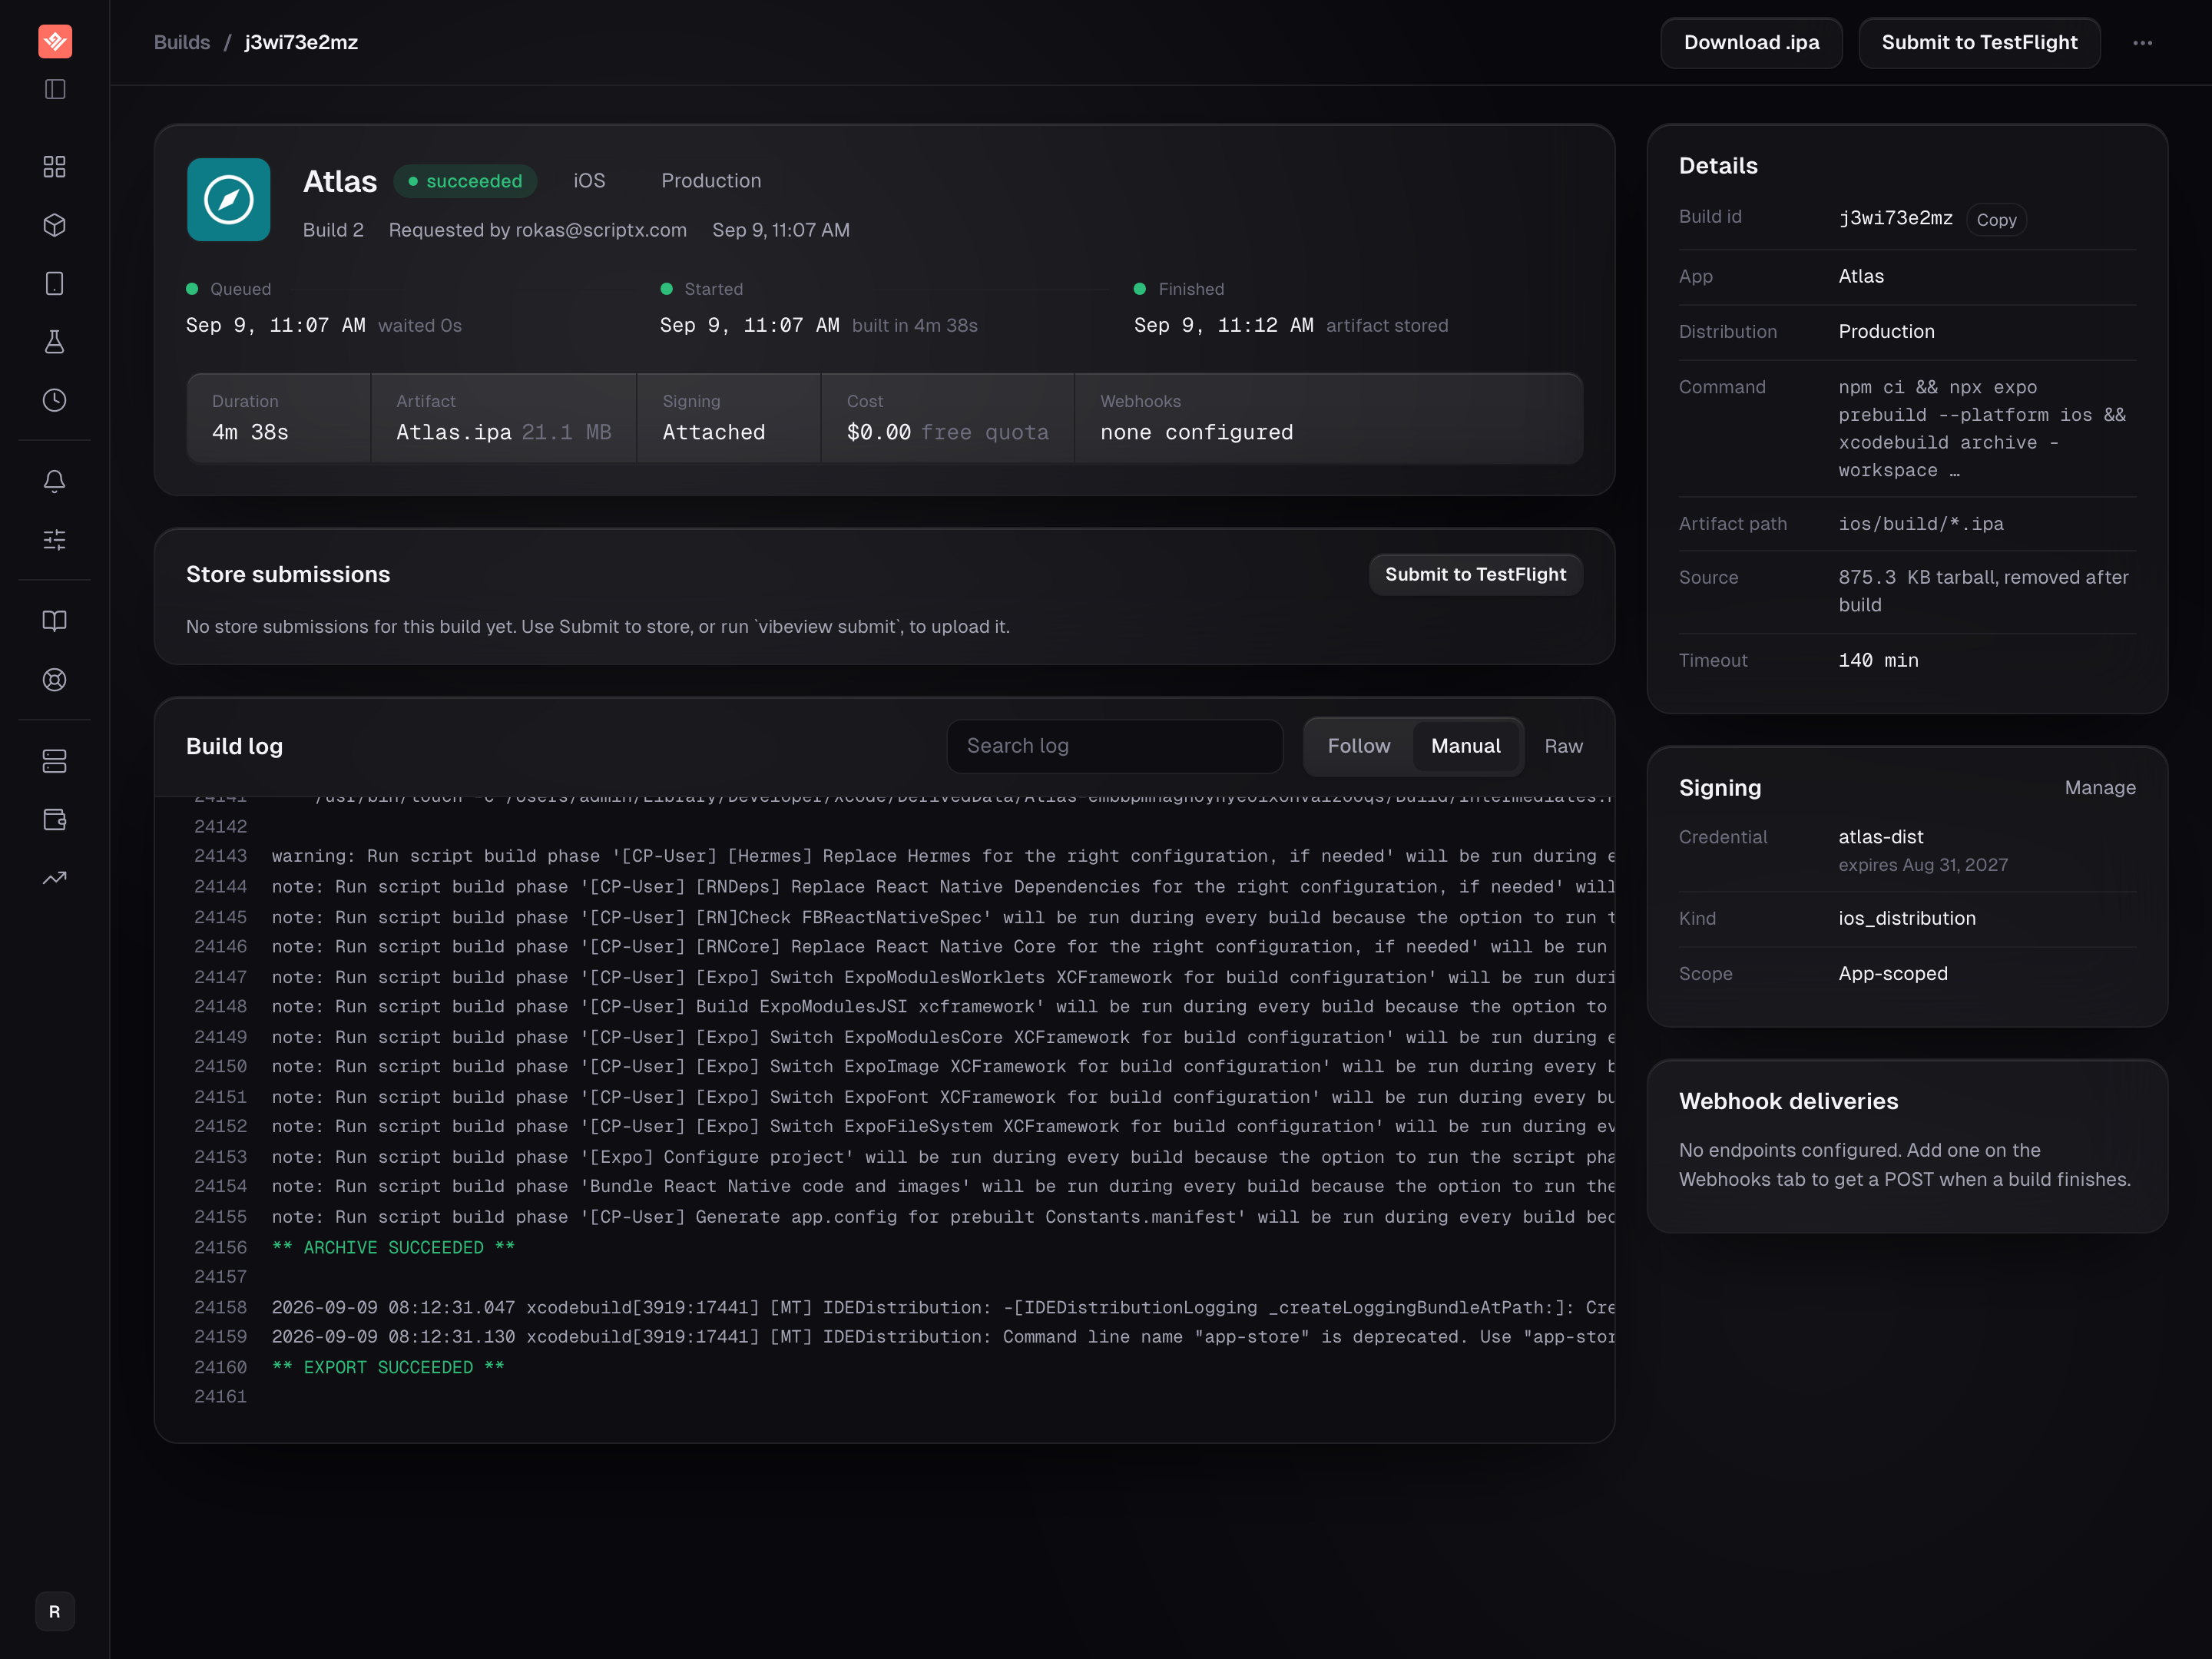Open the flask testing icon in sidebar
Viewport: 2212px width, 1659px height.
[x=55, y=342]
